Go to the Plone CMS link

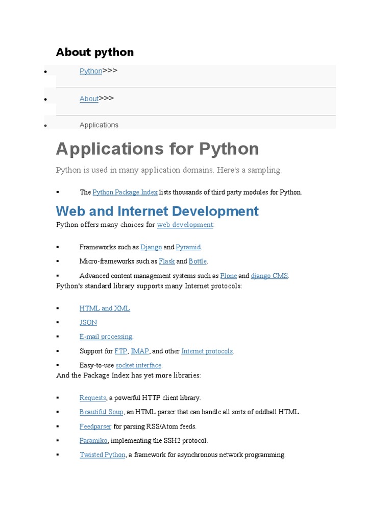pyautogui.click(x=229, y=276)
